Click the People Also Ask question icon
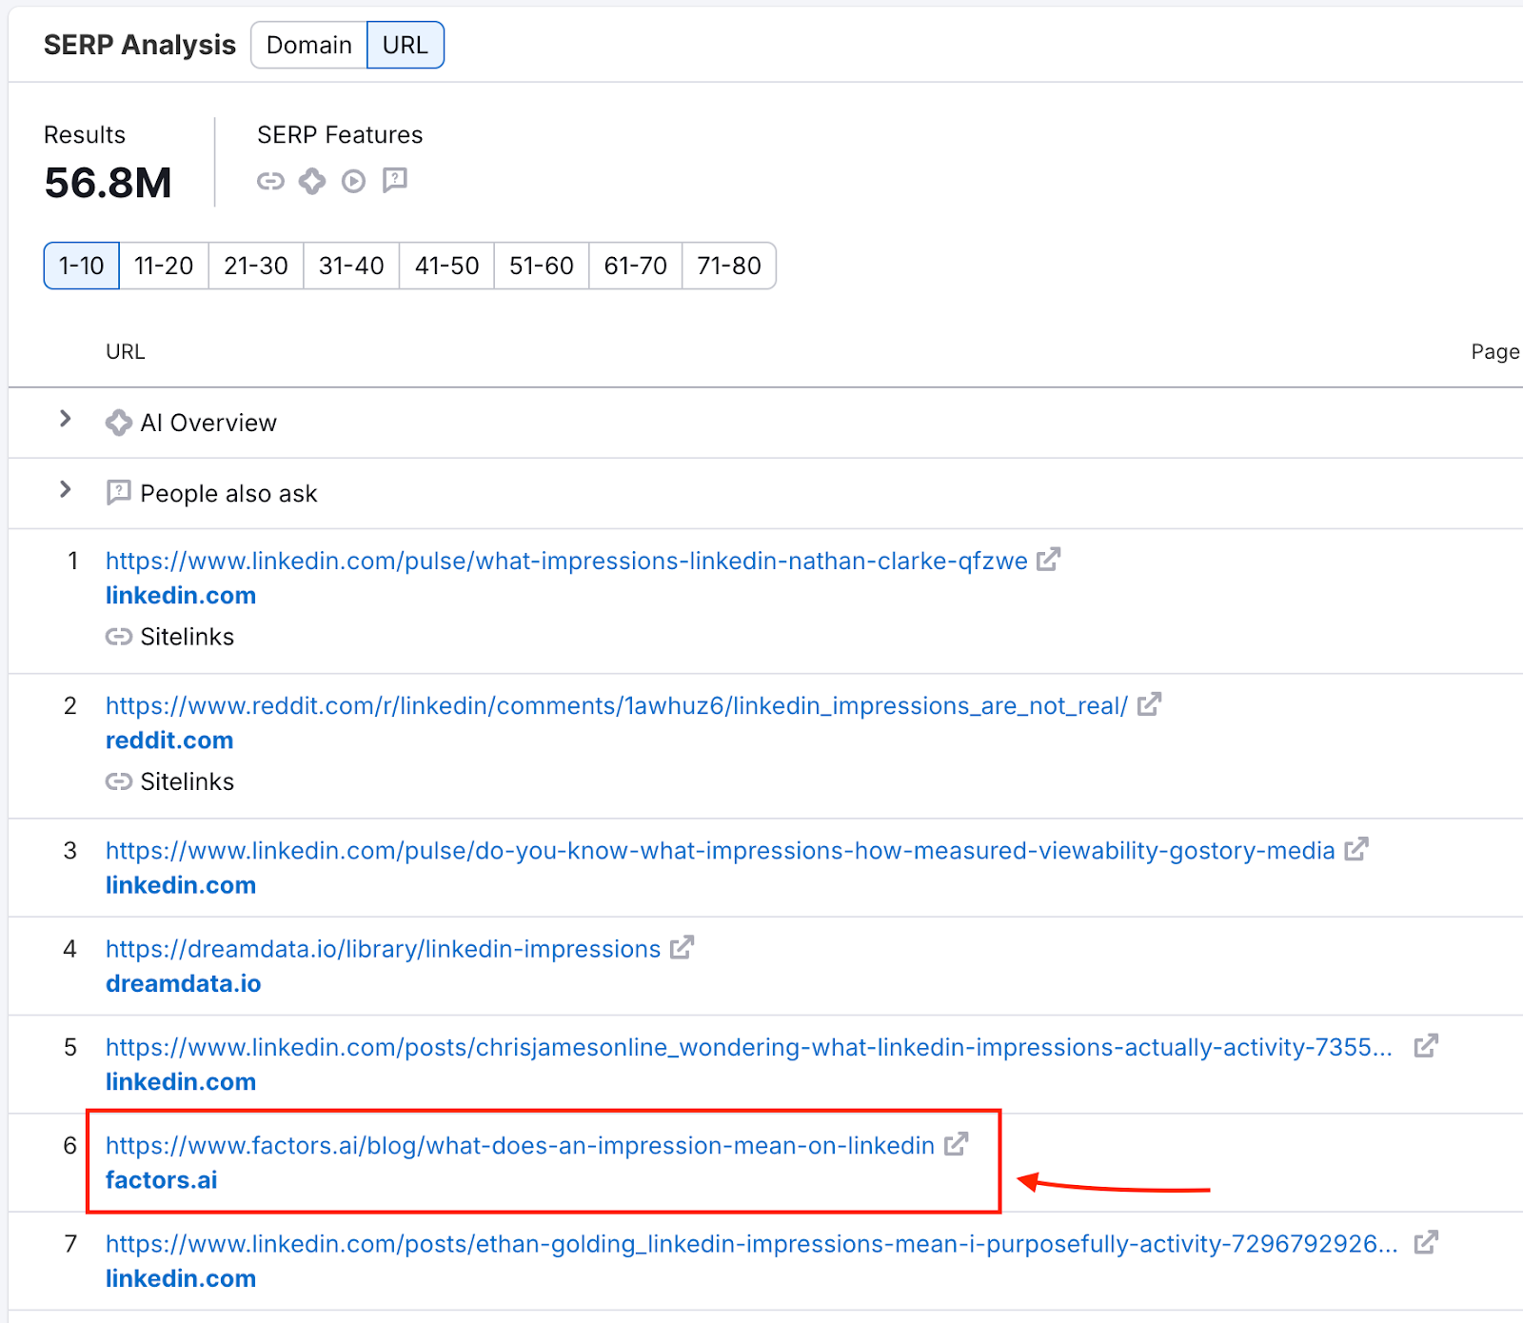 [394, 181]
